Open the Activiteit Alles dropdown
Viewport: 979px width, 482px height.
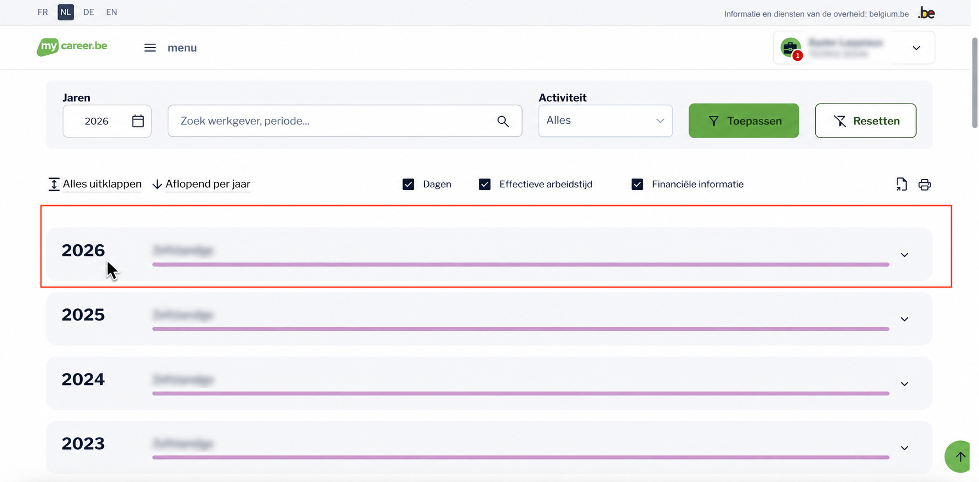605,120
